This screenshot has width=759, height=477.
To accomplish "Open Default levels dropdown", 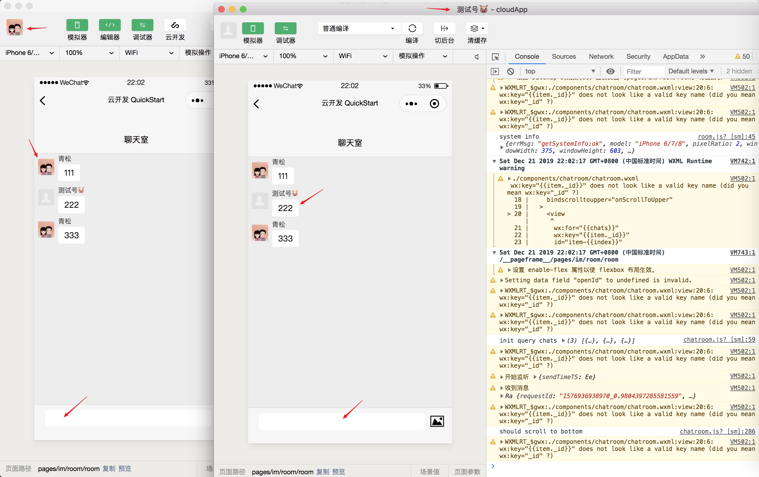I will coord(691,72).
